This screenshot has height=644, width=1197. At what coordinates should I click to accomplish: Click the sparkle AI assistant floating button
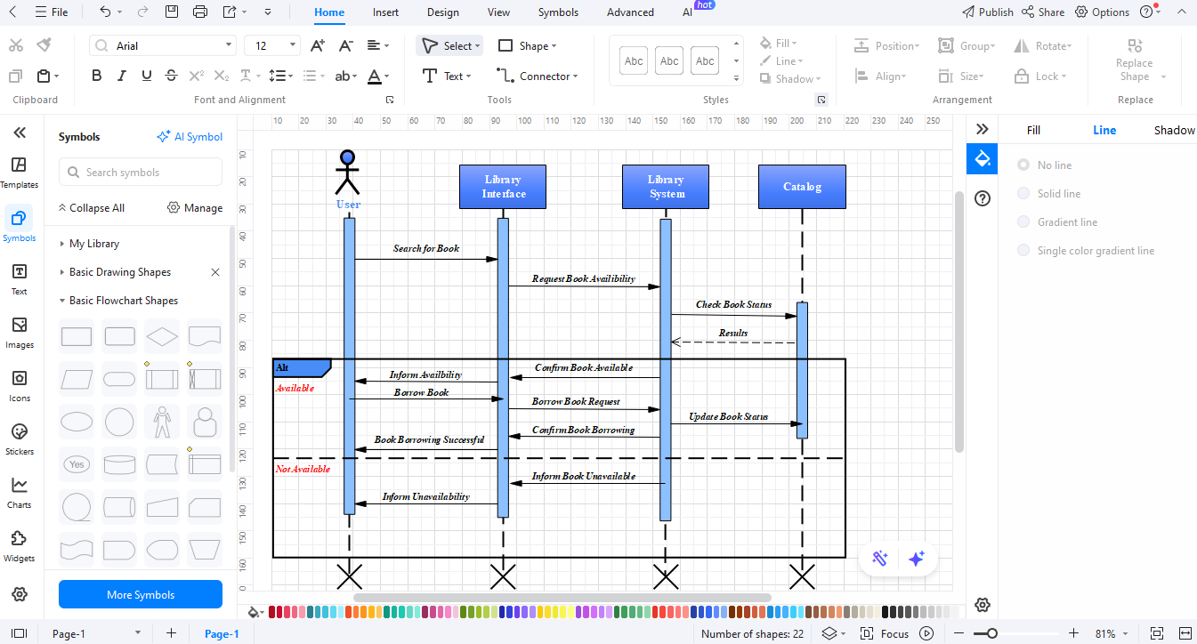(x=917, y=559)
